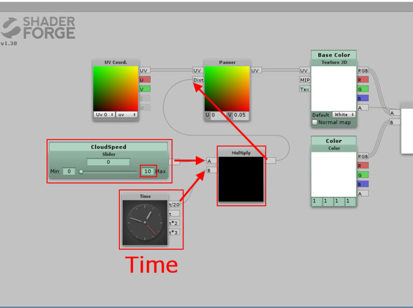Click the t/20 output port on Time
This screenshot has height=308, width=413.
174,204
